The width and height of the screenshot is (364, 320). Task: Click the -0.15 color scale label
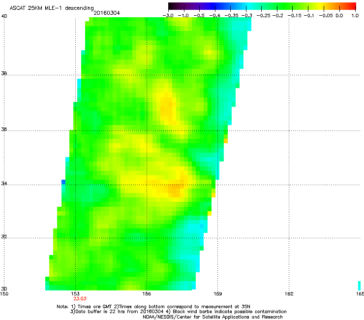pos(294,16)
